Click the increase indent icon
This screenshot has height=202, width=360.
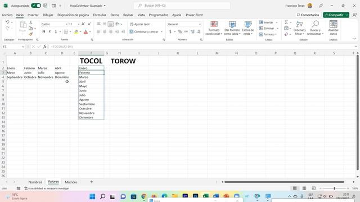123,31
